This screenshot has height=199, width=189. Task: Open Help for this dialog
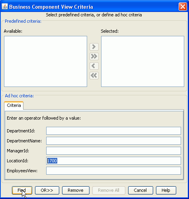pyautogui.click(x=166, y=190)
